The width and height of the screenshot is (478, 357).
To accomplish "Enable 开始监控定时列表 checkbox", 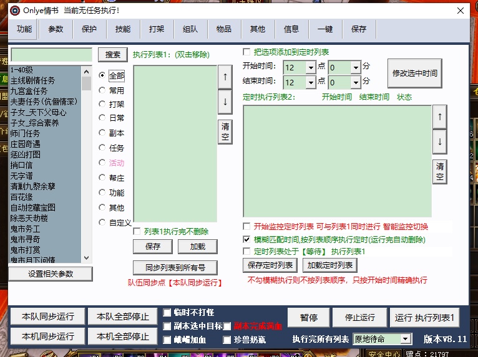I will coord(246,226).
